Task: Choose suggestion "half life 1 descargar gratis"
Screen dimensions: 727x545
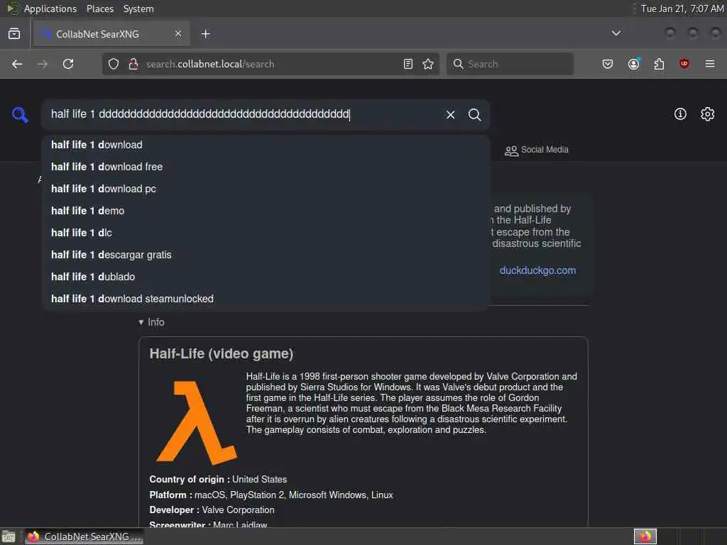Action: [266, 255]
